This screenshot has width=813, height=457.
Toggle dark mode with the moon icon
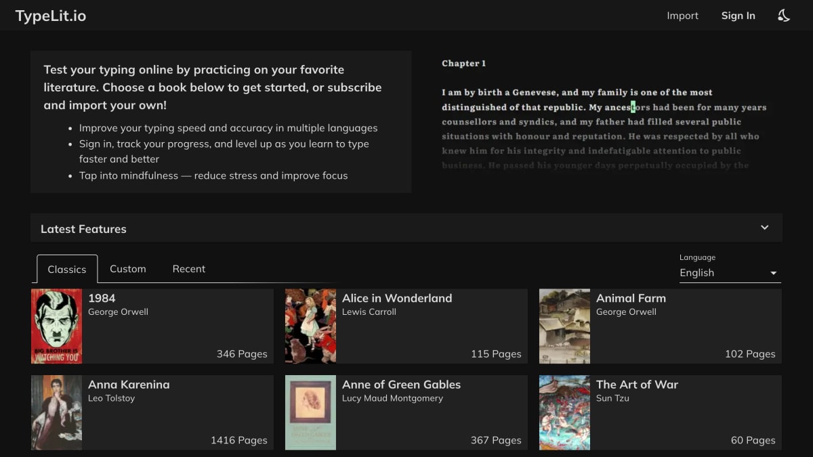pos(784,16)
